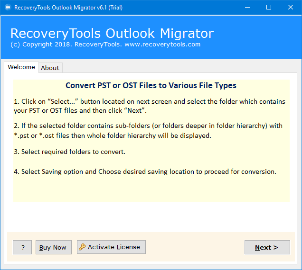Click the Next > button
302x270 pixels.
(x=267, y=247)
